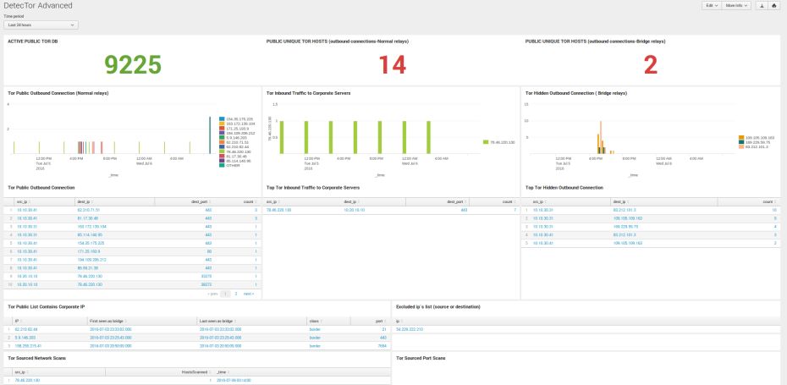
Task: Click the print icon at top right
Action: click(x=774, y=6)
